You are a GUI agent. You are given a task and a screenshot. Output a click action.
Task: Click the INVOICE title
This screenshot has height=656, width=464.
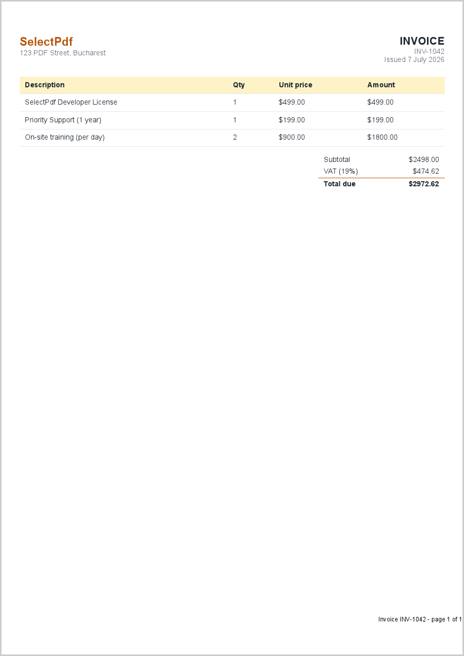pos(422,41)
